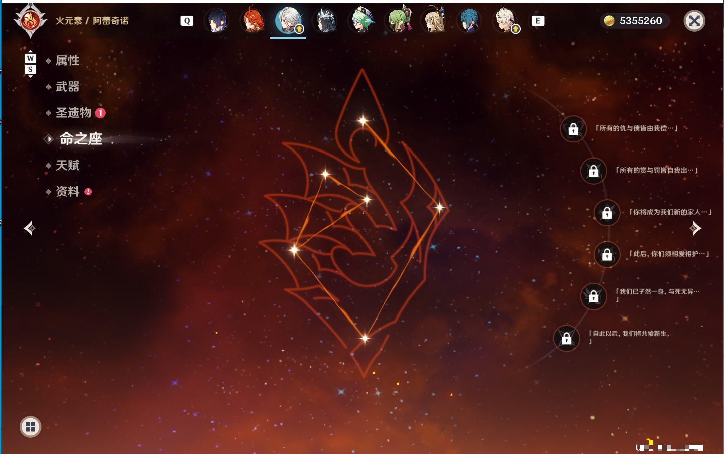This screenshot has width=724, height=454.
Task: Go to next character with right arrow
Action: (695, 228)
